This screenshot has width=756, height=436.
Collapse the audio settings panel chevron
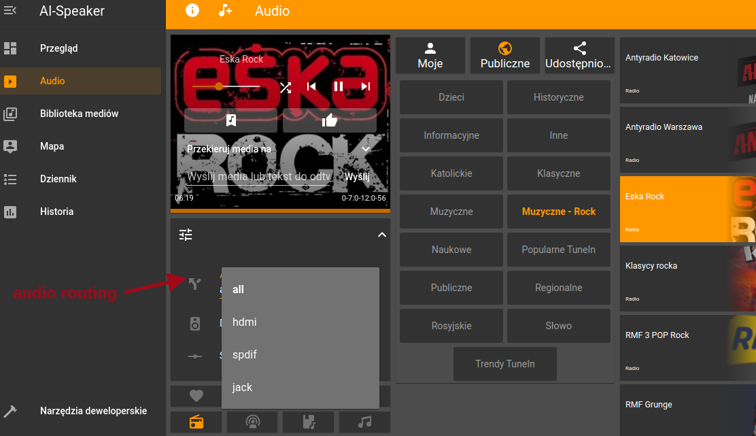[382, 235]
